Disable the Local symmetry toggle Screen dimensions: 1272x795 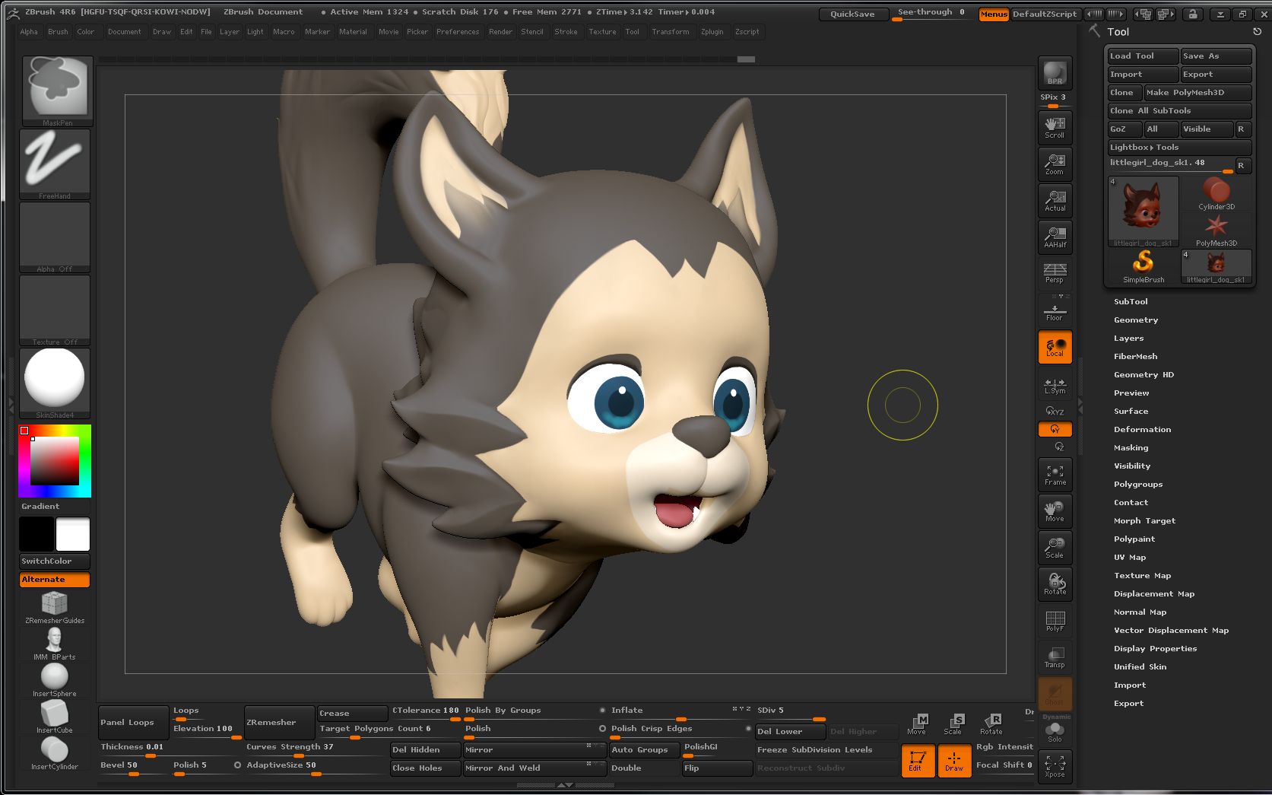(1055, 347)
